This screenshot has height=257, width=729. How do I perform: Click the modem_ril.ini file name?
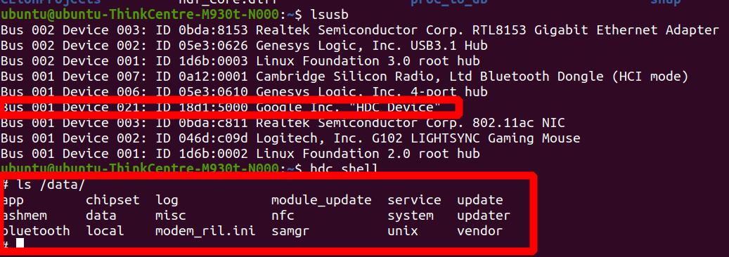pyautogui.click(x=205, y=231)
